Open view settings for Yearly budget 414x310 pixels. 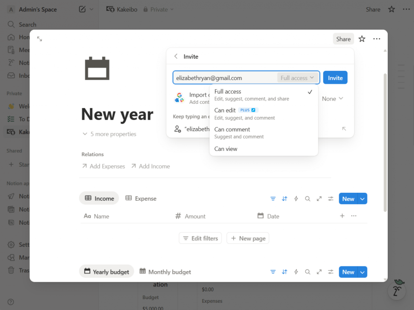(331, 272)
